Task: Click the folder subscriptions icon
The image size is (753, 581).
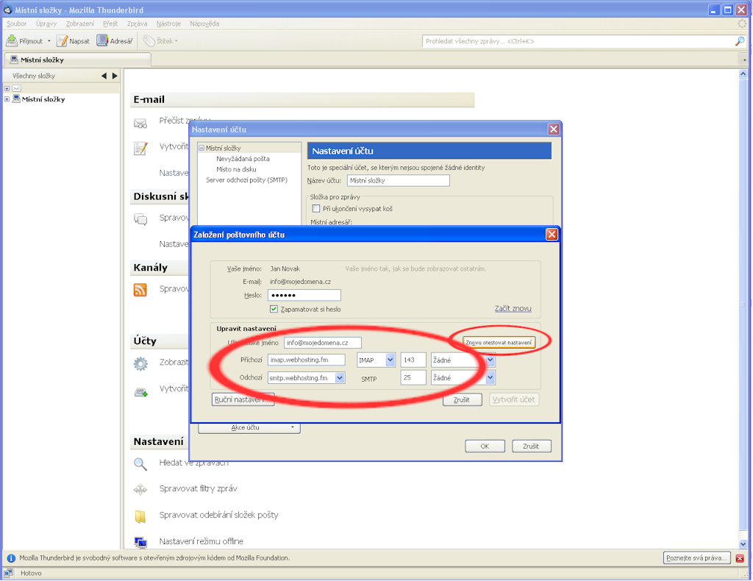Action: pos(140,517)
